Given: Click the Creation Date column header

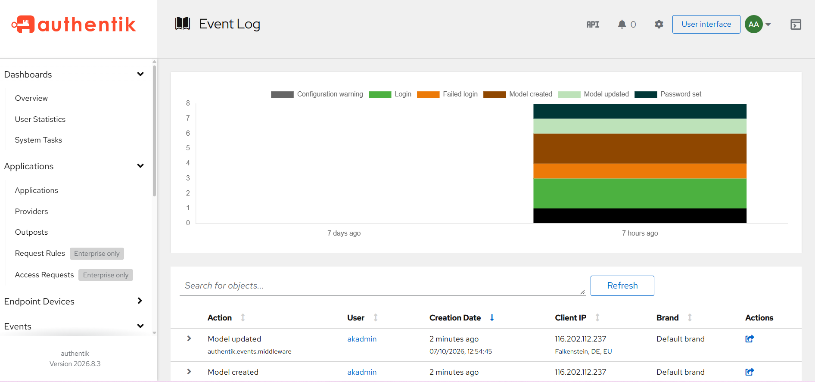Looking at the screenshot, I should click(455, 318).
